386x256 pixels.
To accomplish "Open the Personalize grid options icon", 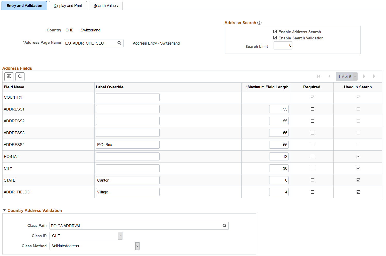I will point(9,76).
